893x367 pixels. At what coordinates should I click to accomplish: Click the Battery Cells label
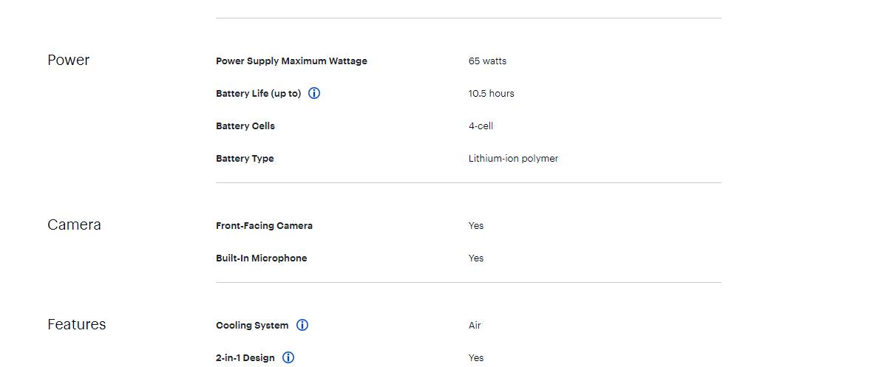(245, 126)
